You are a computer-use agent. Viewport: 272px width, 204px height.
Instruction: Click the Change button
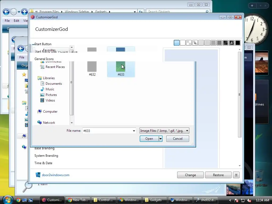tap(190, 175)
